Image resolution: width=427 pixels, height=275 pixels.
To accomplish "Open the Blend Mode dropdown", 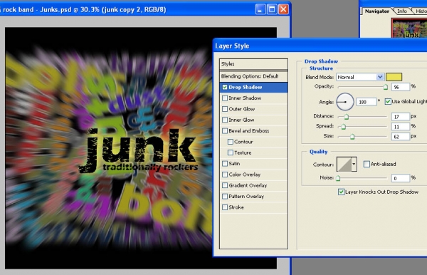I will (360, 77).
